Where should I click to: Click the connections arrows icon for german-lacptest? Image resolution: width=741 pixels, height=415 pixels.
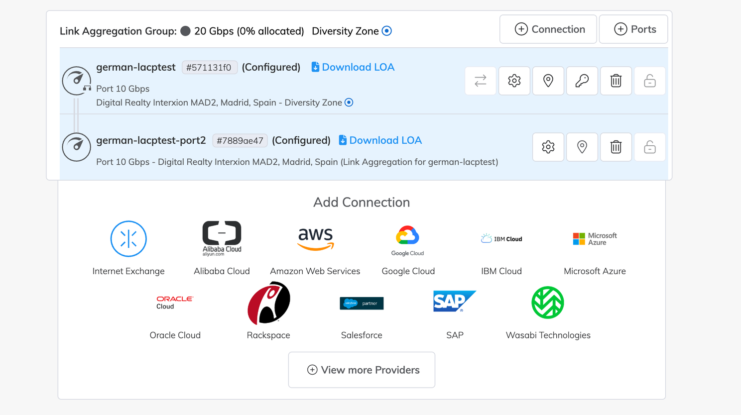pyautogui.click(x=481, y=81)
